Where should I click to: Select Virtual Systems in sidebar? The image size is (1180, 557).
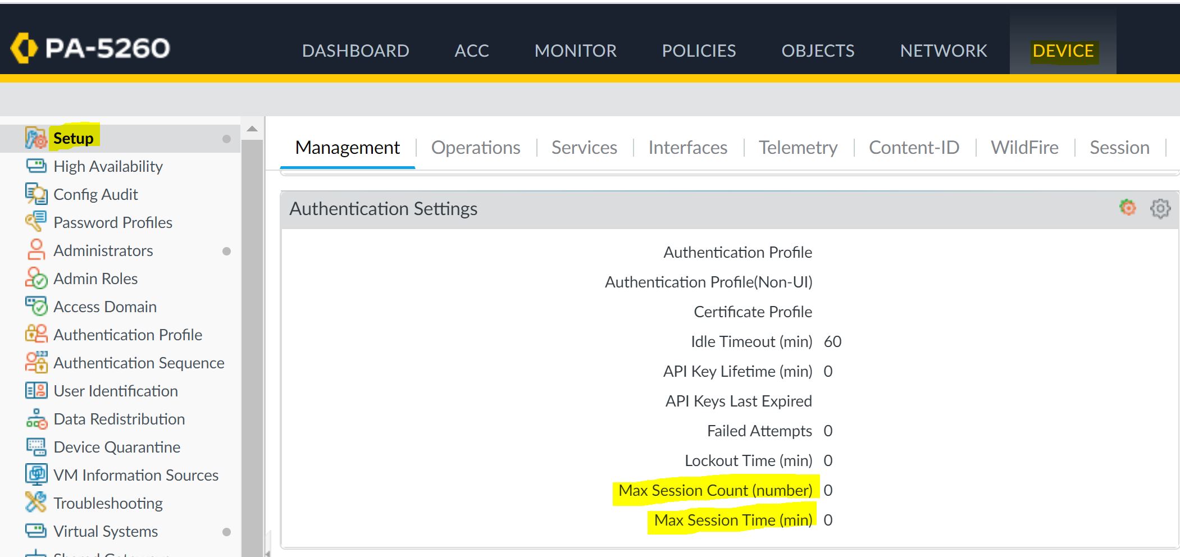[106, 531]
